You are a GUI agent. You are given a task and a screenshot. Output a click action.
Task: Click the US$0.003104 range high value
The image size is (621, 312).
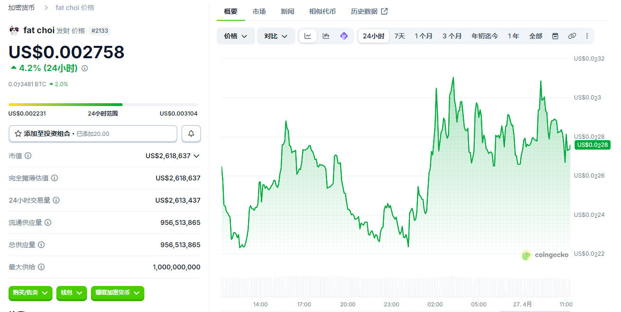[x=178, y=114]
